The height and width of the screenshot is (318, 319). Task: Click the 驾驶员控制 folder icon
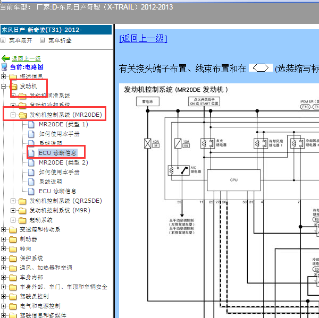(x=13, y=297)
